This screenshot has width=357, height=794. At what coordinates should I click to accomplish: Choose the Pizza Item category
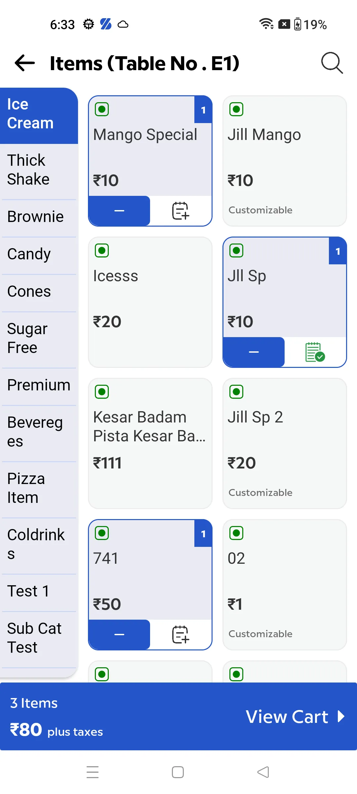point(39,488)
